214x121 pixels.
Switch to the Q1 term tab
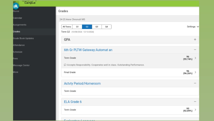click(x=77, y=27)
